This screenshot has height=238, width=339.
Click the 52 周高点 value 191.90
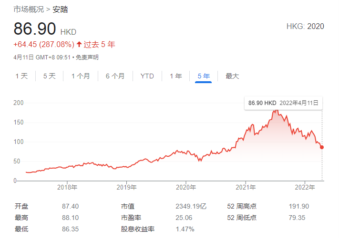(299, 206)
